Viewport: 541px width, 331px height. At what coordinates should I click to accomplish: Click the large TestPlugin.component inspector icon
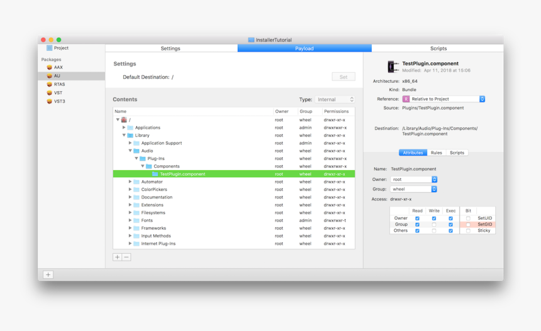[x=393, y=67]
